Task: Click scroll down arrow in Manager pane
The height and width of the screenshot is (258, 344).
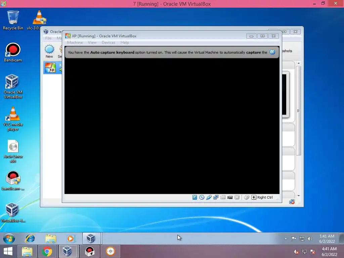Action: [x=298, y=196]
